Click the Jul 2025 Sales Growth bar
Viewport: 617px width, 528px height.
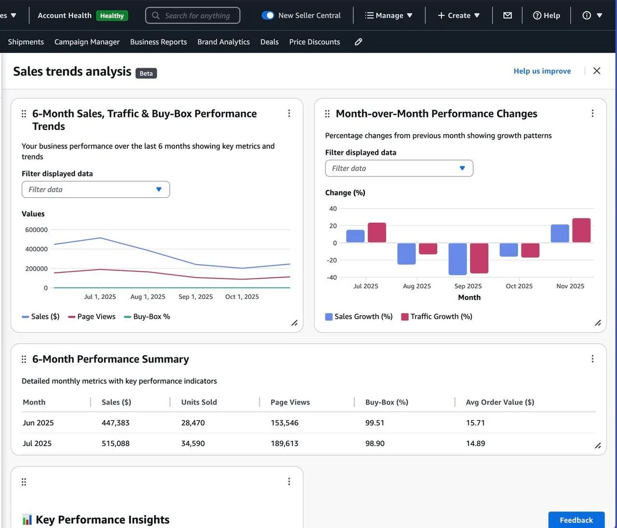(355, 236)
